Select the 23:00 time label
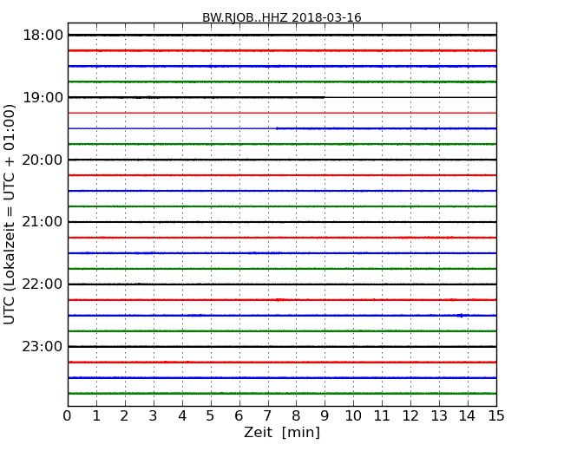The height and width of the screenshot is (451, 564). pyautogui.click(x=43, y=346)
